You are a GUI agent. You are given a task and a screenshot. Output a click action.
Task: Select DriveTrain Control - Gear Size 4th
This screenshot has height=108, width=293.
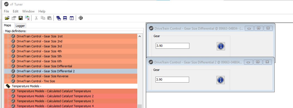[71, 51]
